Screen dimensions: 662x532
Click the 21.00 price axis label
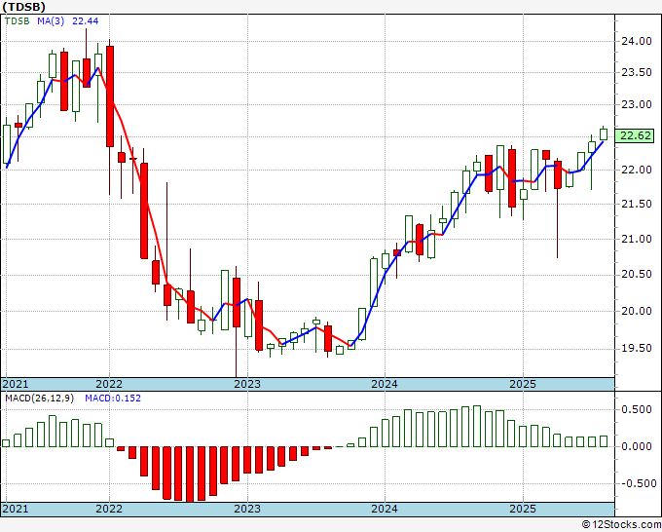[637, 239]
